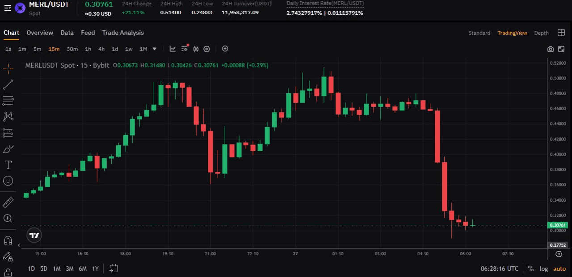The image size is (572, 277).
Task: Open the Overview tab
Action: coord(40,33)
